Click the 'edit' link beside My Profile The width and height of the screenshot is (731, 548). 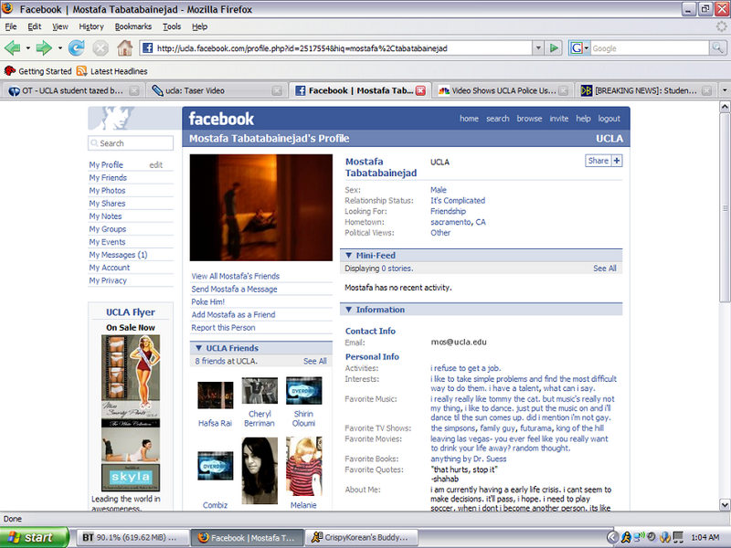pyautogui.click(x=155, y=165)
